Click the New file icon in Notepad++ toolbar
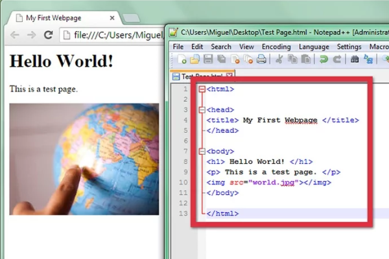Viewport: 389px width, 259px height. [182, 59]
